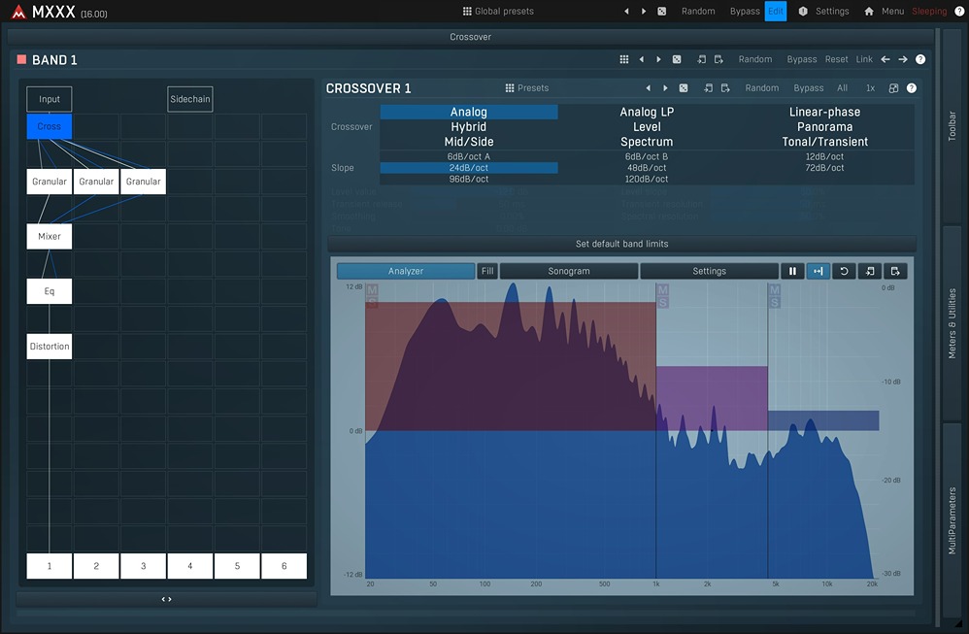
Task: Click the undo arrow icon in the analyzer toolbar
Action: click(x=844, y=271)
